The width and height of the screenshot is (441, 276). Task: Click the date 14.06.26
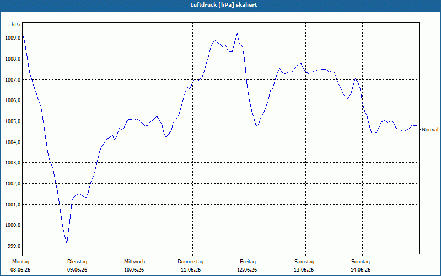361,270
